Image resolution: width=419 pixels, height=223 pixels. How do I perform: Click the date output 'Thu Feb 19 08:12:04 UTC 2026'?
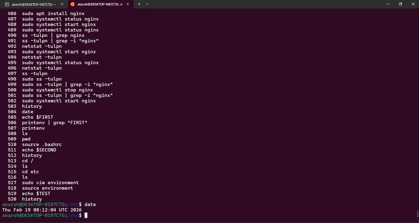[42, 210]
